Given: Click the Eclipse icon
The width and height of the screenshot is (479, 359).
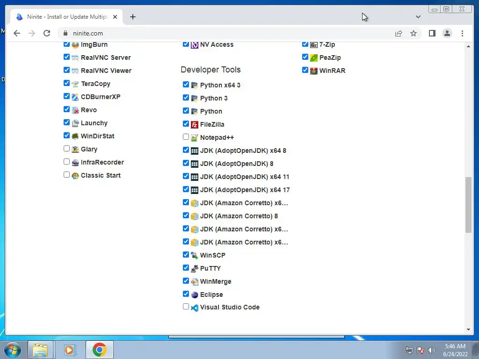Looking at the screenshot, I should tap(195, 295).
